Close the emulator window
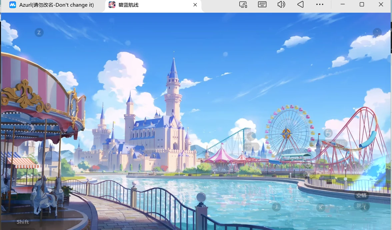Screen dimensions: 392x230 click(381, 4)
